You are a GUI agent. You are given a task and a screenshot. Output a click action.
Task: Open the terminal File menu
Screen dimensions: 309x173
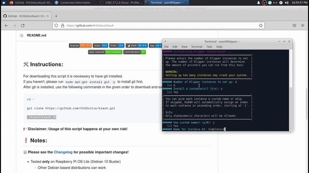(x=166, y=47)
